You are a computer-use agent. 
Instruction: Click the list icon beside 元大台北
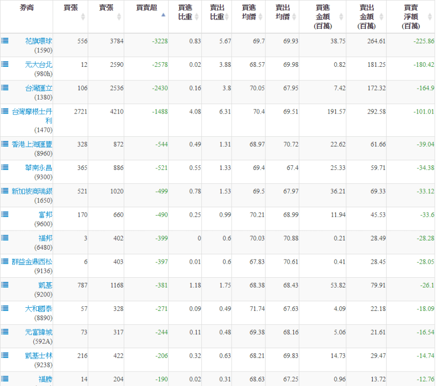[x=5, y=64]
